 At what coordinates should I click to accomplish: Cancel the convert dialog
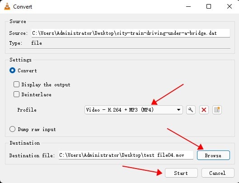(218, 173)
